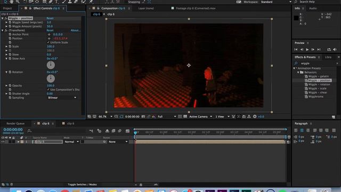Toggle the Snapping option

pyautogui.click(x=134, y=2)
